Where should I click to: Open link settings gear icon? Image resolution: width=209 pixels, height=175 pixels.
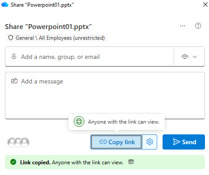[x=150, y=142]
